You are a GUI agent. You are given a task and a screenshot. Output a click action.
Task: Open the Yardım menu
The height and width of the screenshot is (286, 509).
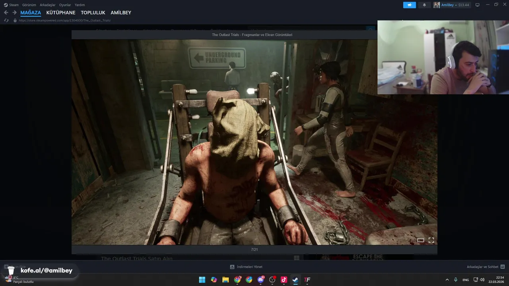(x=80, y=5)
